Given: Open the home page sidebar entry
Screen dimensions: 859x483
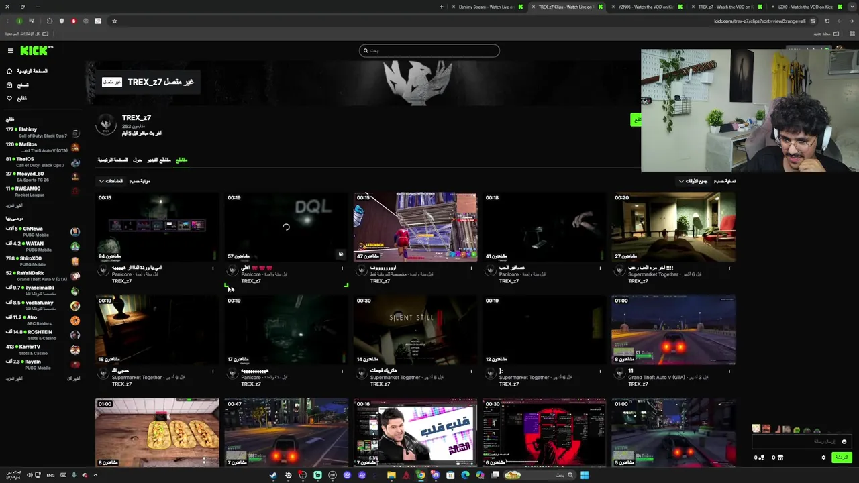Looking at the screenshot, I should click(28, 71).
